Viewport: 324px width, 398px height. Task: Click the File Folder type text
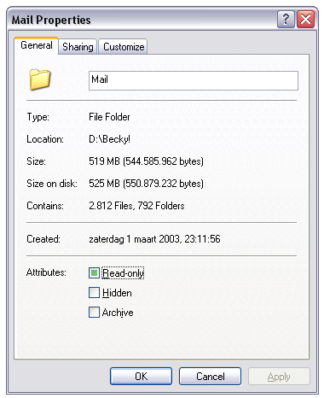coord(109,117)
